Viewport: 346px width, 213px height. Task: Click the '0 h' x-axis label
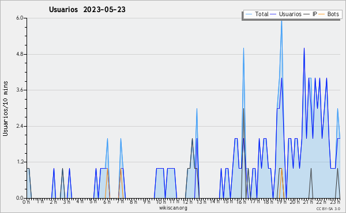tap(26, 202)
